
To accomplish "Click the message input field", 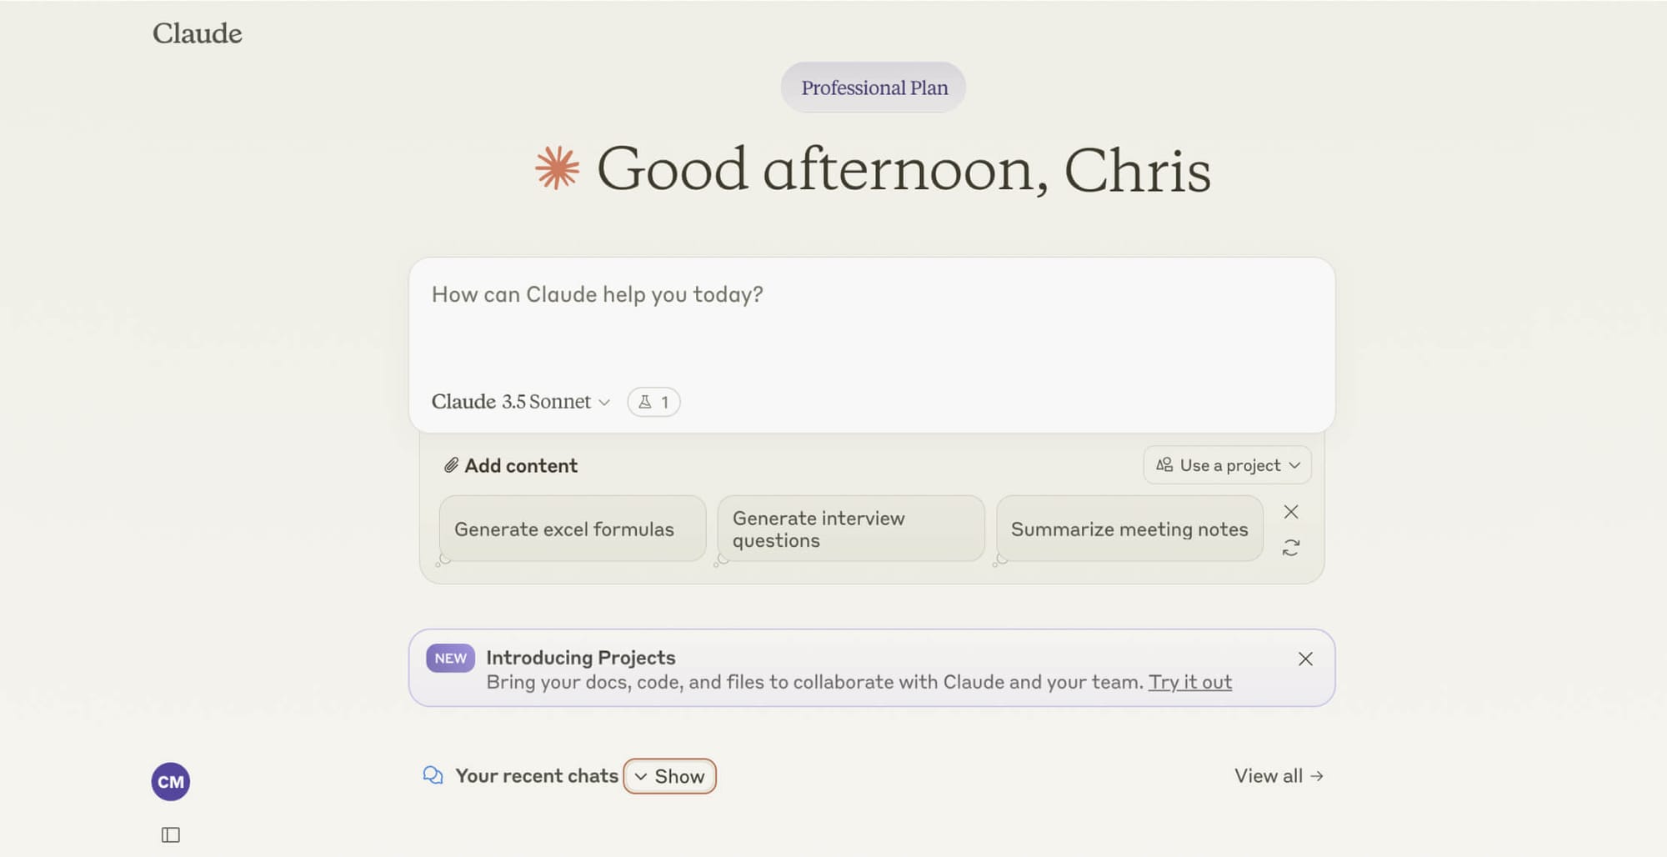I will click(x=833, y=325).
